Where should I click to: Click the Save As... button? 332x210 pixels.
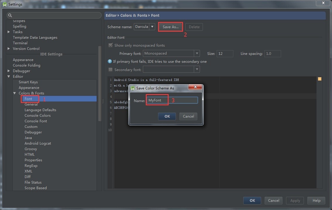tap(170, 27)
